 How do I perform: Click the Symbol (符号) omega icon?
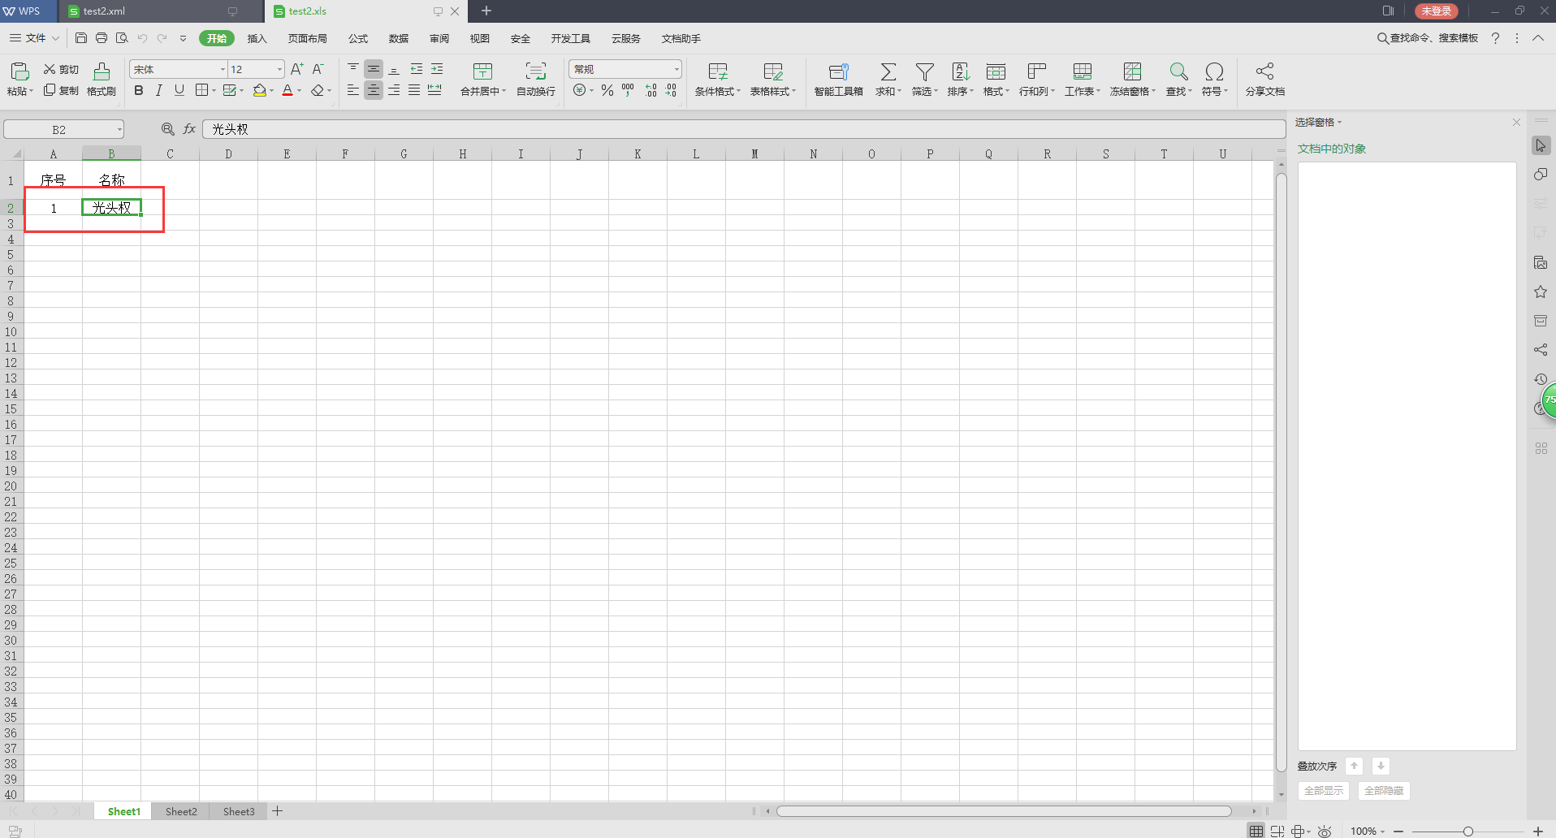(x=1214, y=71)
